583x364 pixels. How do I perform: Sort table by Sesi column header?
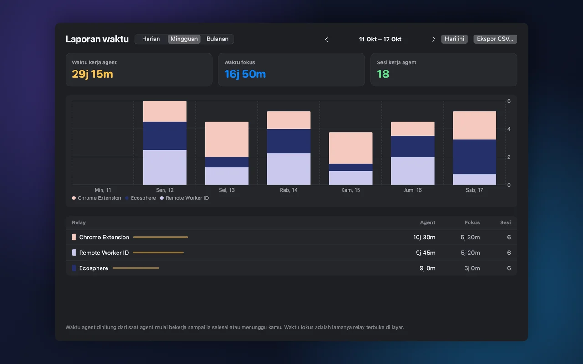click(x=505, y=222)
